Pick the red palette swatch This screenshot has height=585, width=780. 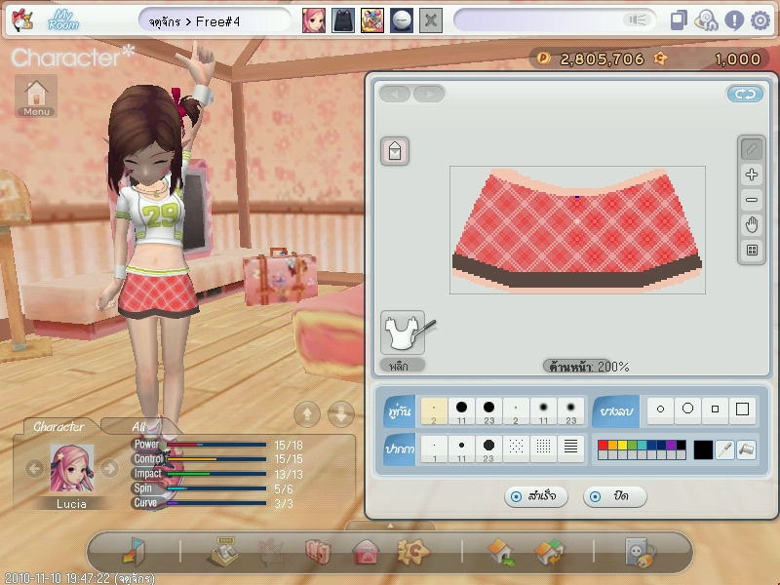[603, 446]
